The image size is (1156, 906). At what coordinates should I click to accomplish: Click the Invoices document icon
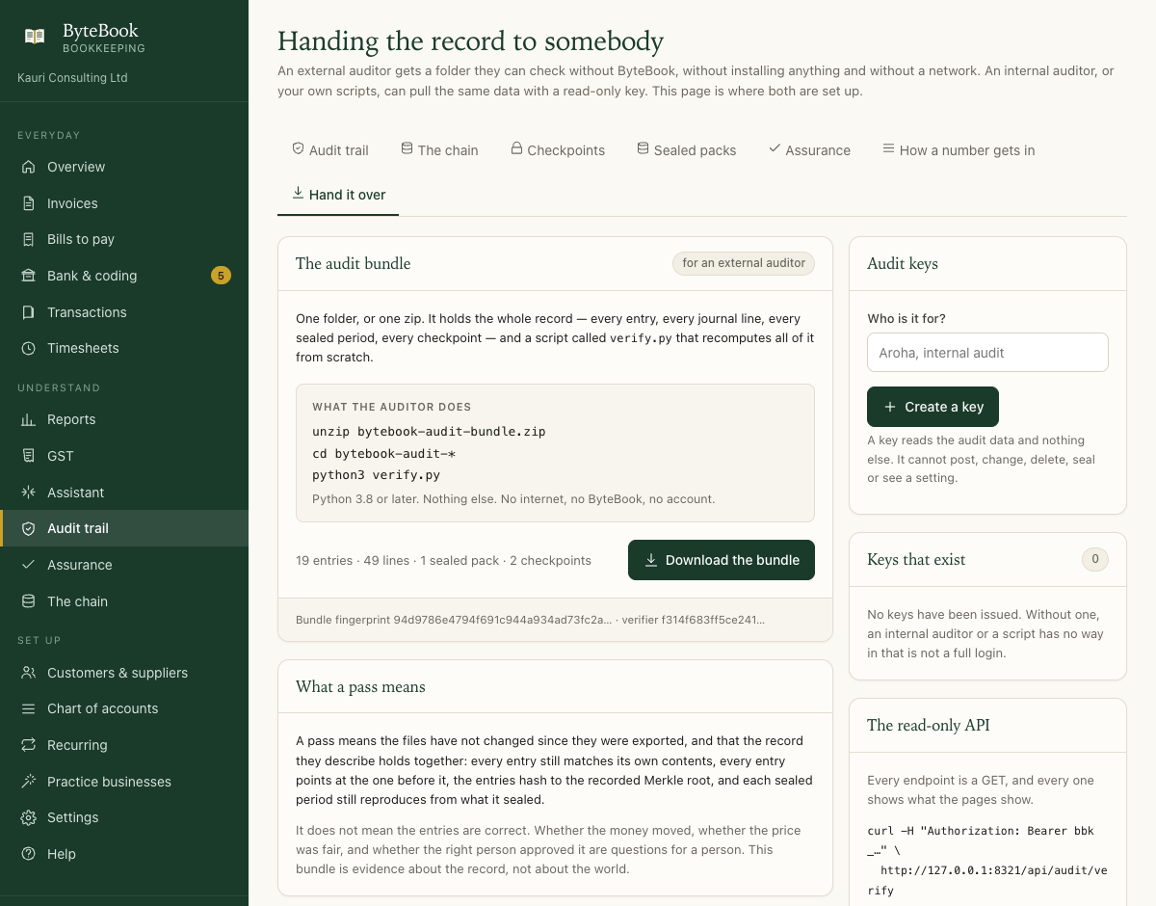29,203
